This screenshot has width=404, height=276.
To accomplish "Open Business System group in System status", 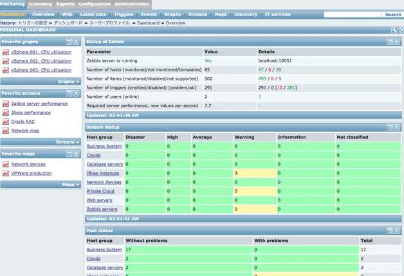I will (104, 146).
